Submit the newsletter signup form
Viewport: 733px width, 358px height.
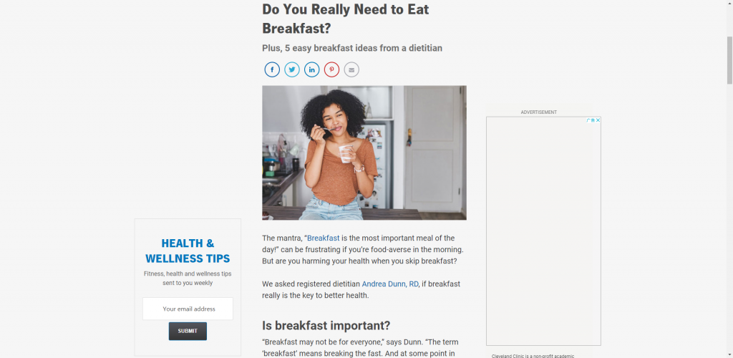(188, 331)
